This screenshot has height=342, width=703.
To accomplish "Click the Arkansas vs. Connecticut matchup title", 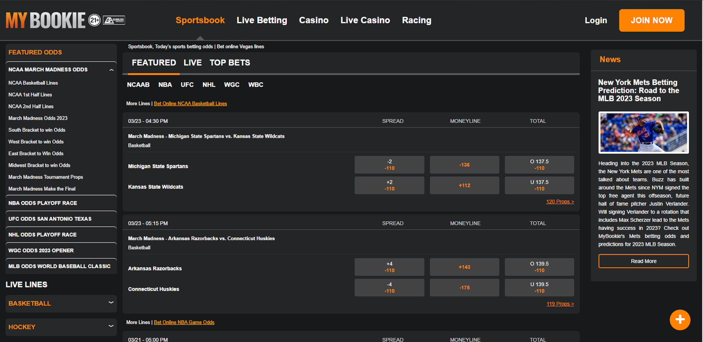I will tap(201, 239).
